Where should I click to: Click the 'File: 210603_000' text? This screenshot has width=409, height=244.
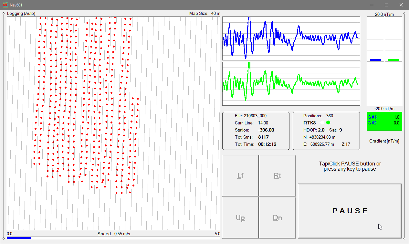251,116
